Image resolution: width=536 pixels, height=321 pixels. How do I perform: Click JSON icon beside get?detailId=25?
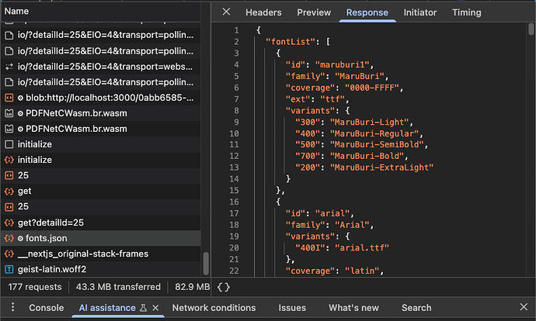coord(9,223)
